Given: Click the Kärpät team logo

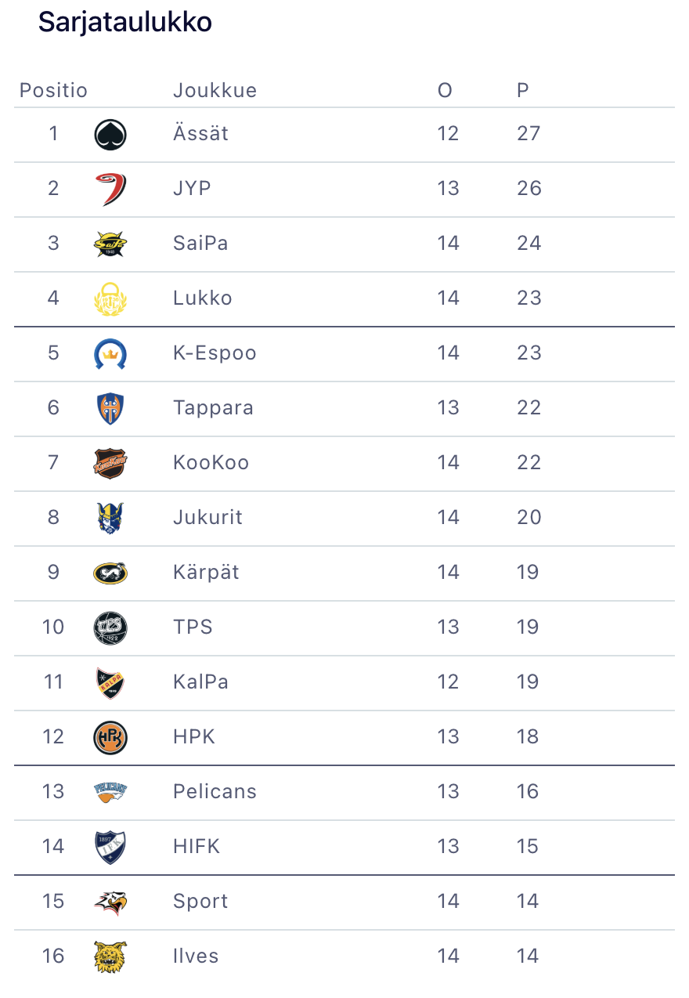Looking at the screenshot, I should (110, 573).
